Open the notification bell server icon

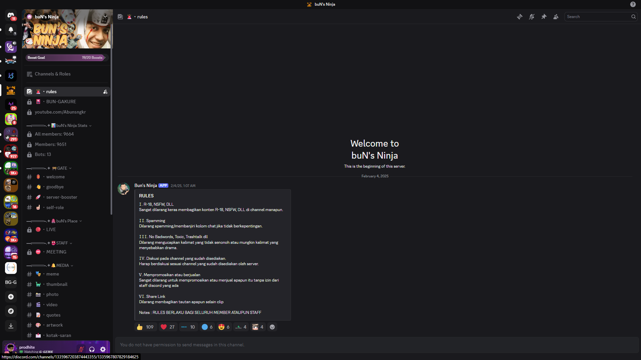click(x=11, y=30)
